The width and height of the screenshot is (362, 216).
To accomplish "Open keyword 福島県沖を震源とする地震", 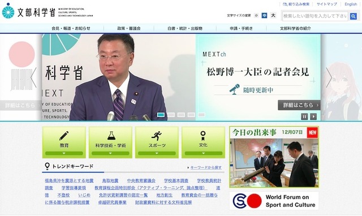I will 69,181.
